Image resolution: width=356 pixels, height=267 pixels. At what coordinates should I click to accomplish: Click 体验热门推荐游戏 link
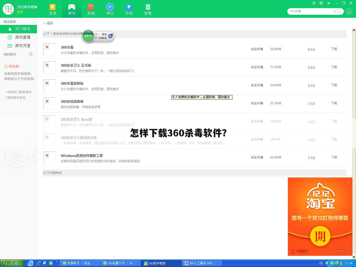[19, 92]
